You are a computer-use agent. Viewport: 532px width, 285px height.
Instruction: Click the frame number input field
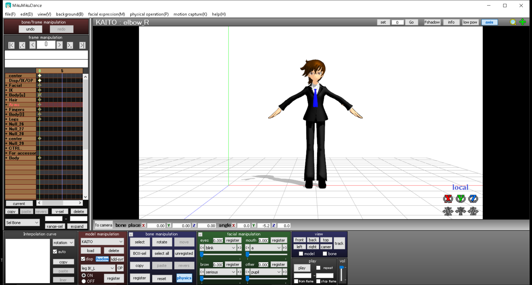[x=46, y=45]
